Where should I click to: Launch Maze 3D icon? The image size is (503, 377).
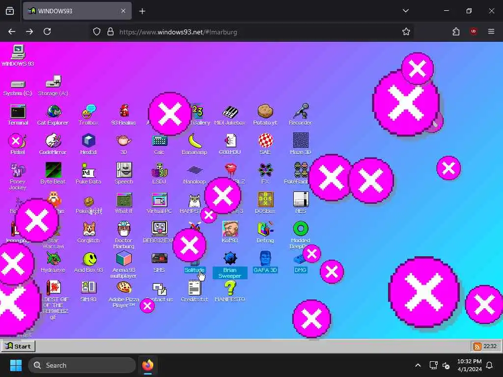click(301, 140)
